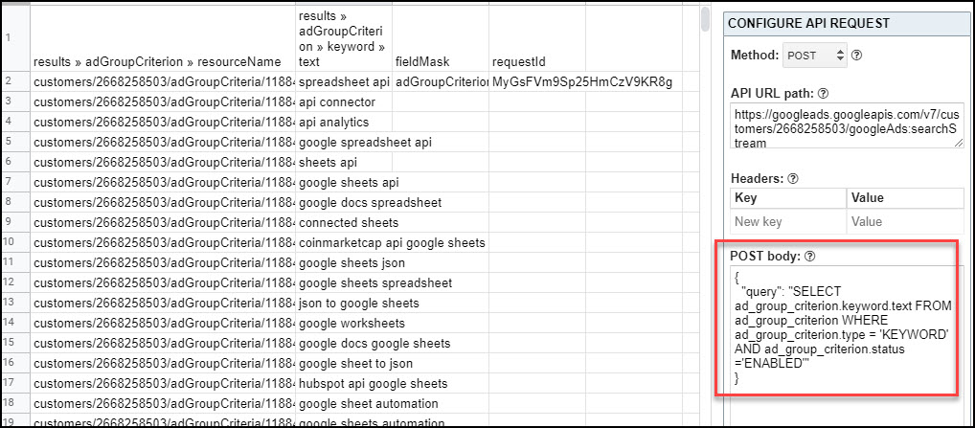
Task: Click the help icon next to Headers
Action: [792, 178]
